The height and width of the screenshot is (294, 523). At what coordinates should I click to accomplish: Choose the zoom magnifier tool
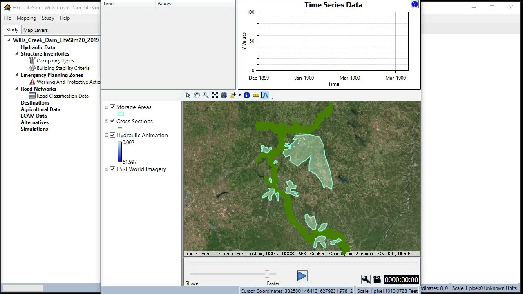206,95
